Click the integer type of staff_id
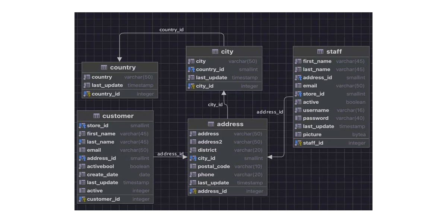Image resolution: width=447 pixels, height=223 pixels. click(357, 143)
